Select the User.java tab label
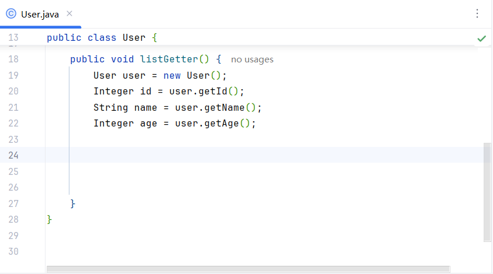 [40, 14]
